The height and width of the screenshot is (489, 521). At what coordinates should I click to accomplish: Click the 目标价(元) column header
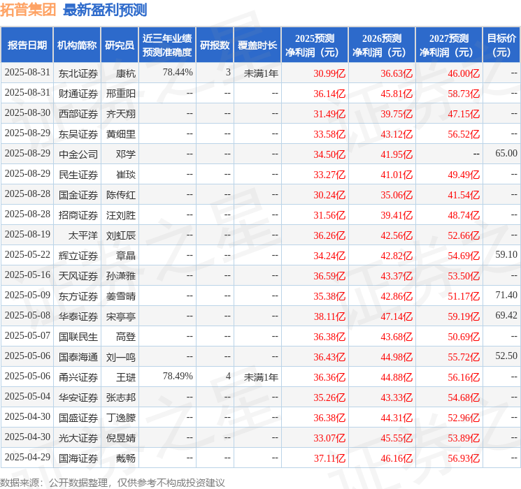(x=501, y=45)
